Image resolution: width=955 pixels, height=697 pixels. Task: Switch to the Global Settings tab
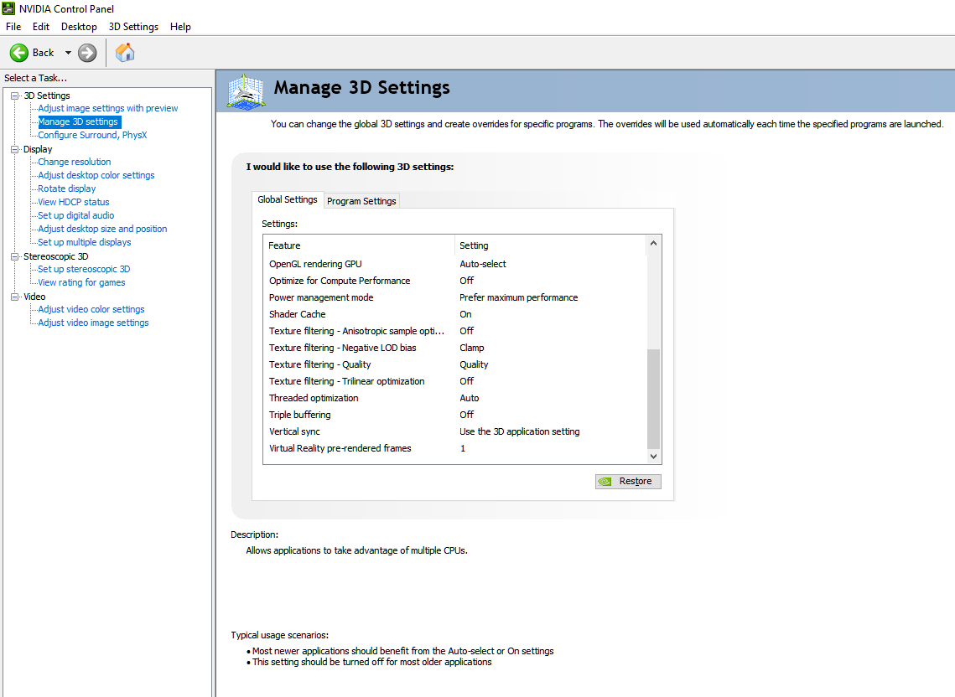pos(288,199)
